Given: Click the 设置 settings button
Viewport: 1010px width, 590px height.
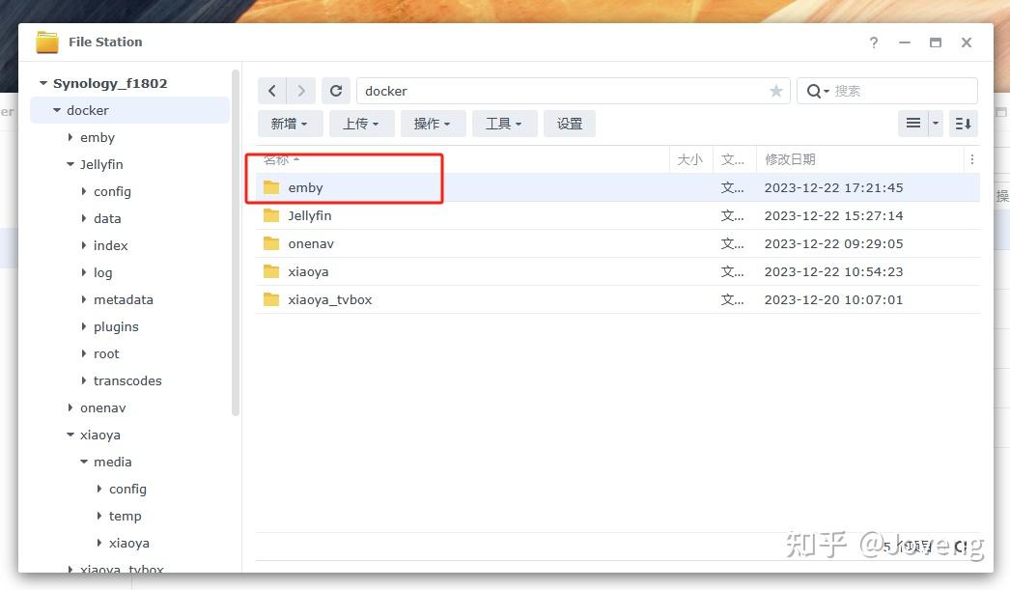Looking at the screenshot, I should tap(570, 123).
